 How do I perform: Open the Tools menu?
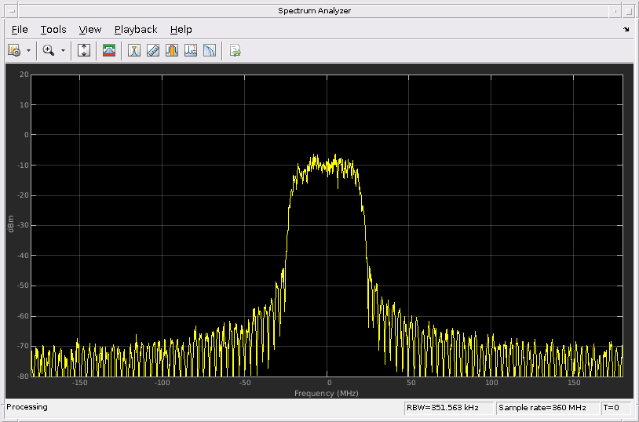click(53, 29)
